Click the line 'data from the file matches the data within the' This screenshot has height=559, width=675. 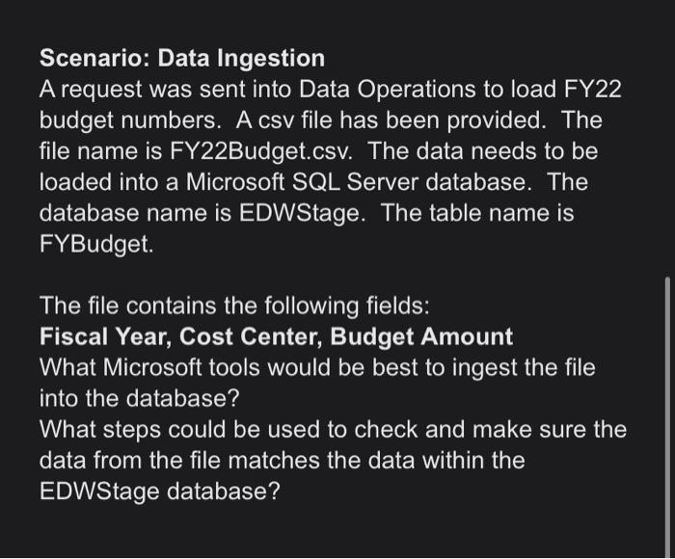(282, 461)
